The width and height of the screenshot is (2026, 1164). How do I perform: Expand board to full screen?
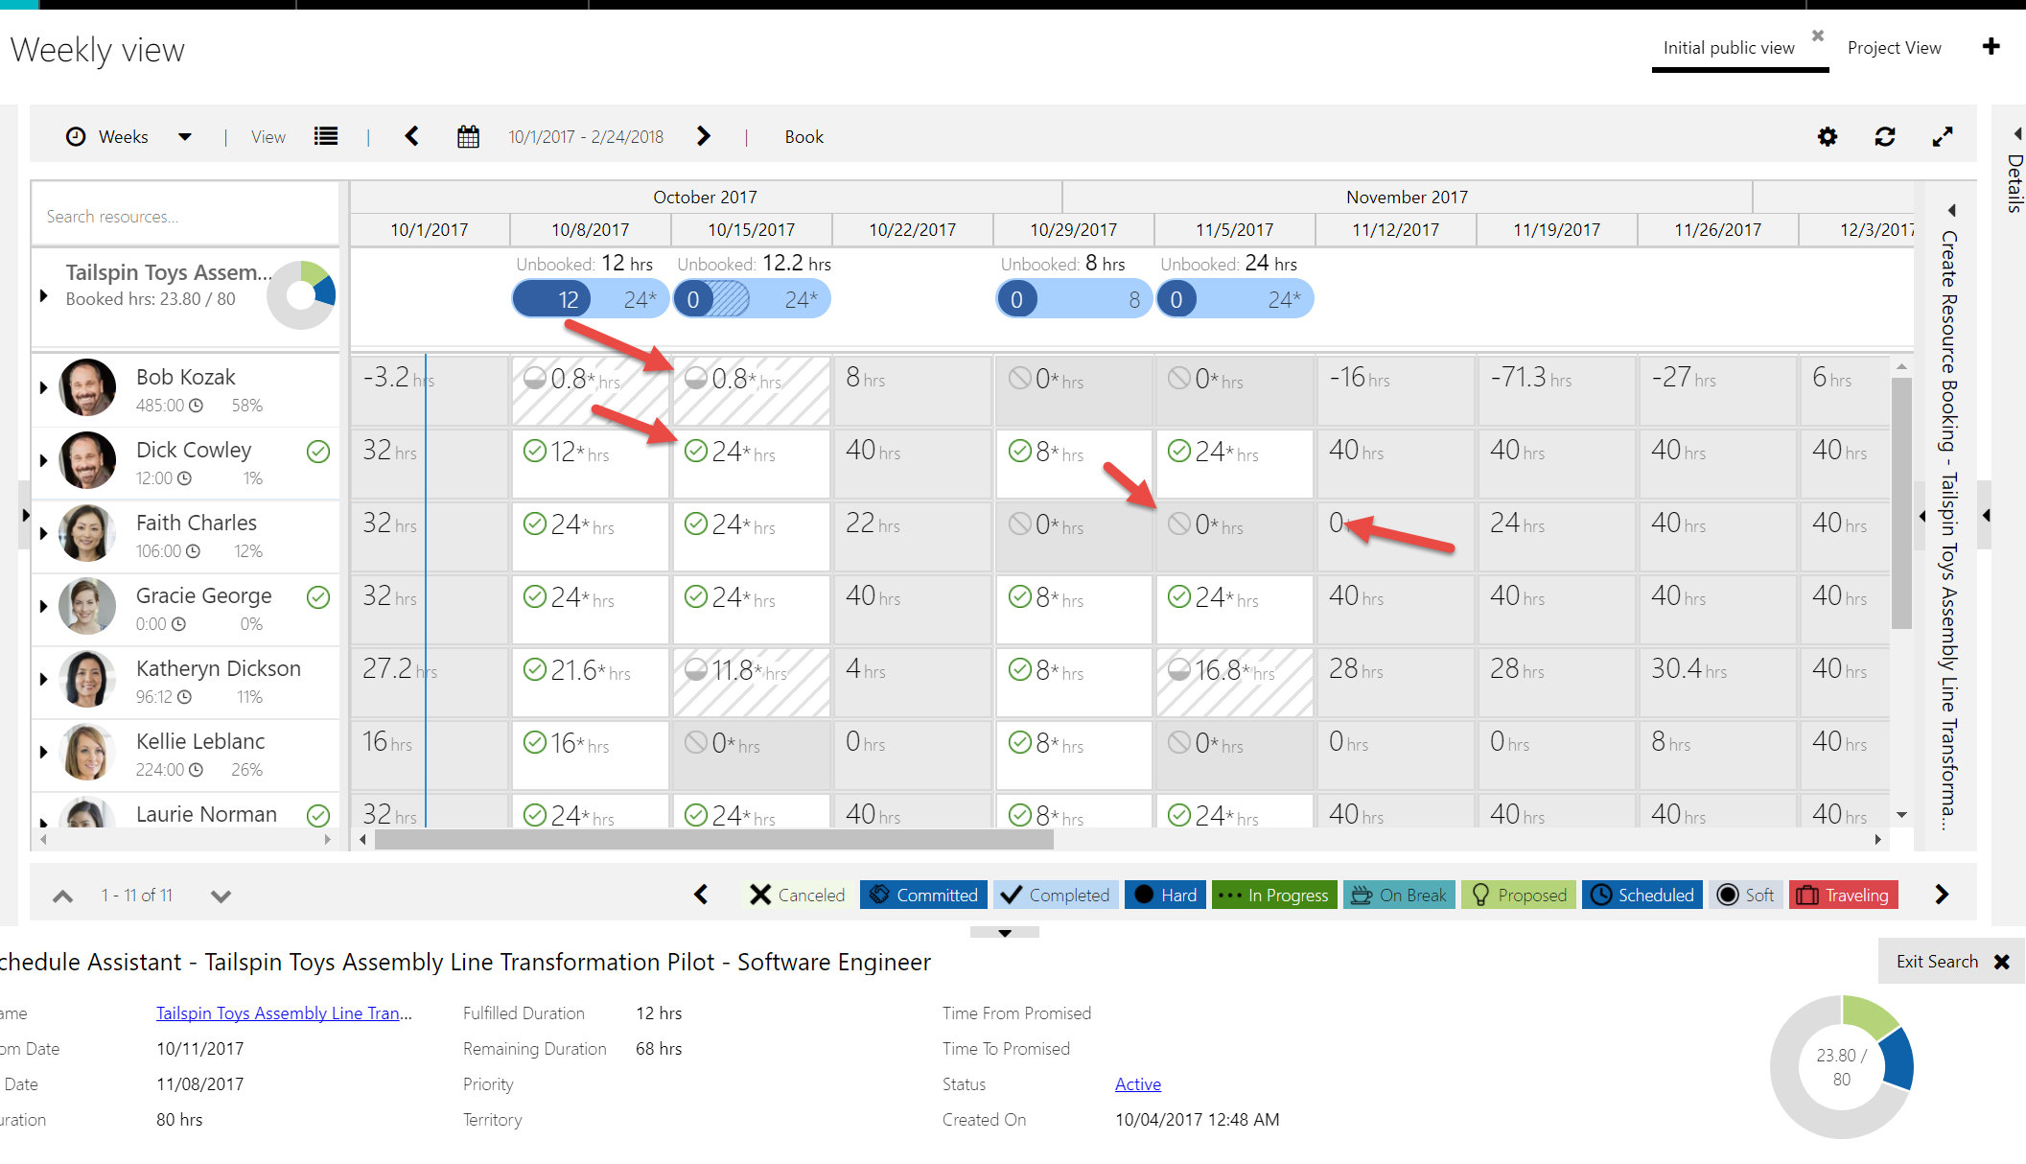(1943, 137)
